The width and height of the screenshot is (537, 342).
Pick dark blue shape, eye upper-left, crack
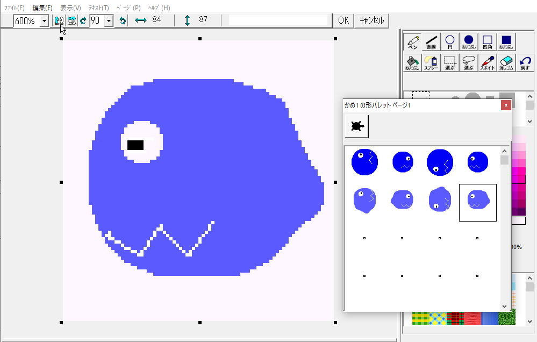(x=365, y=162)
